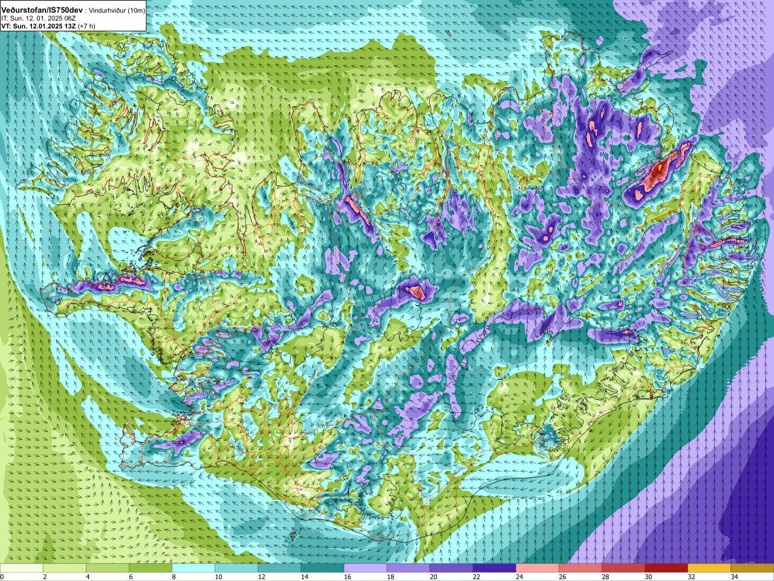Click the legend scale label '0'

click(x=2, y=577)
